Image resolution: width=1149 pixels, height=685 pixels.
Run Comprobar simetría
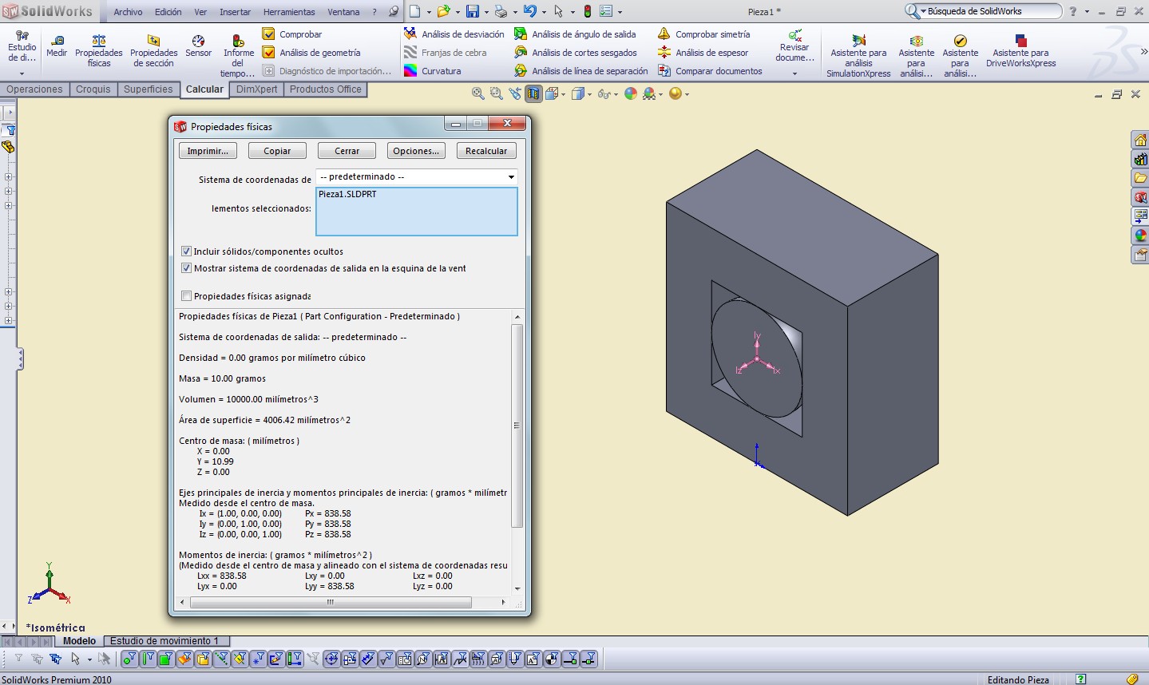click(703, 34)
